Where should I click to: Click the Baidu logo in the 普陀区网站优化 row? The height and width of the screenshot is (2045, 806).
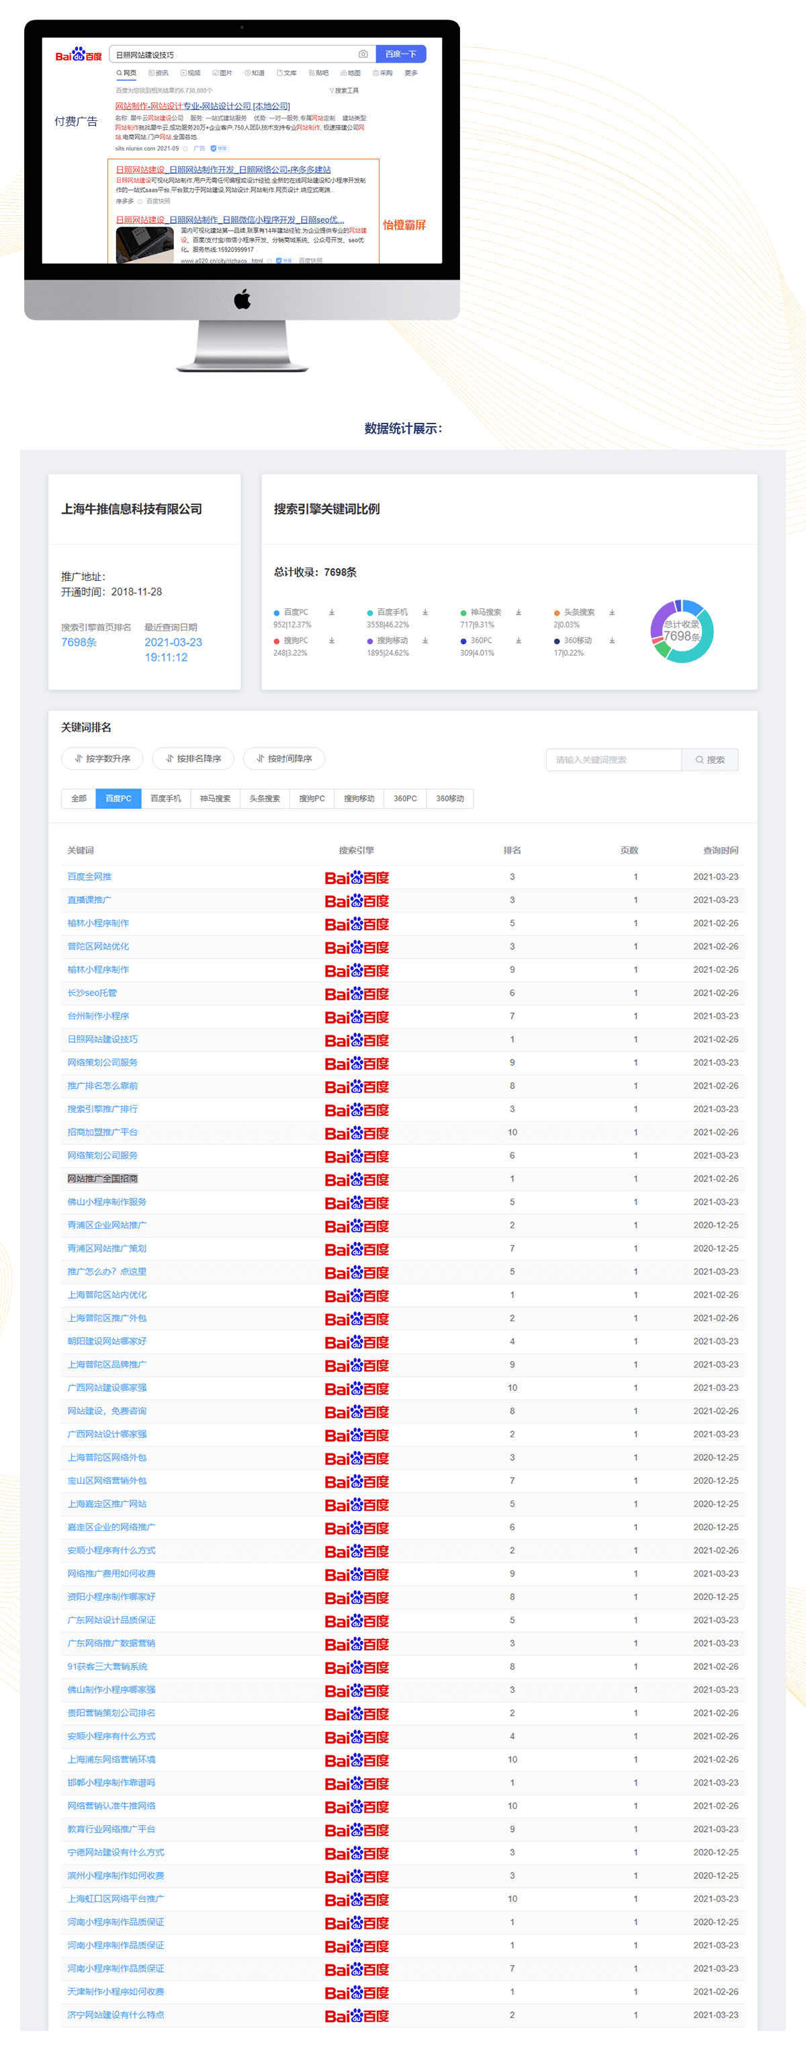[357, 947]
